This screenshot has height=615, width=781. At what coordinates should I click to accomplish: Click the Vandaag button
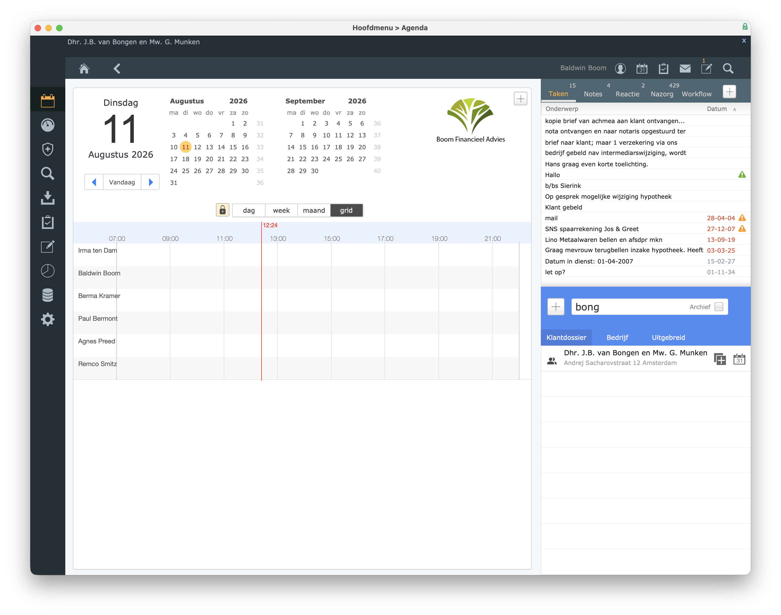pyautogui.click(x=122, y=182)
